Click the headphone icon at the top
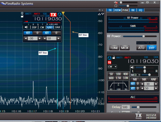The height and width of the screenshot is (122, 161). [116, 6]
